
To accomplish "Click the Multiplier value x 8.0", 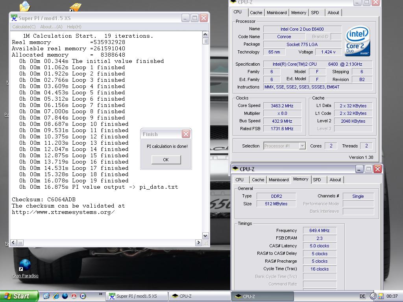I will click(282, 113).
